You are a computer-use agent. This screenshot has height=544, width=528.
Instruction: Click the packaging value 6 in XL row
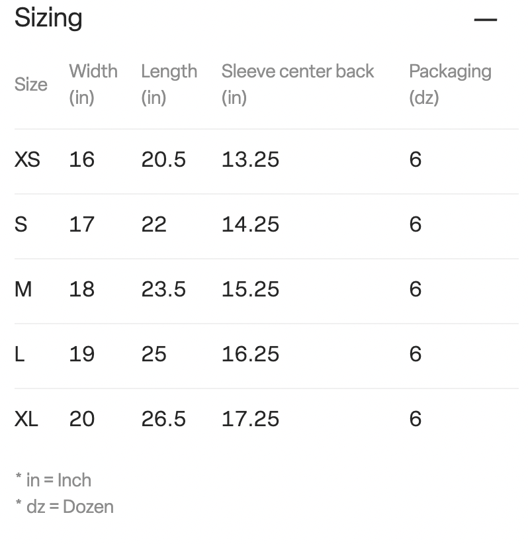(x=416, y=419)
